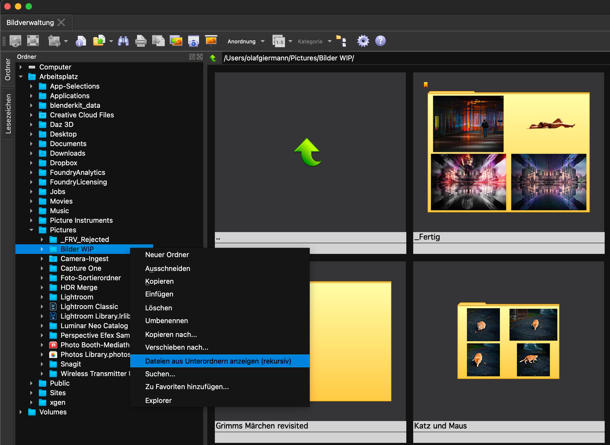This screenshot has width=610, height=445.
Task: Expand the Downloads folder tree node
Action: pyautogui.click(x=31, y=153)
